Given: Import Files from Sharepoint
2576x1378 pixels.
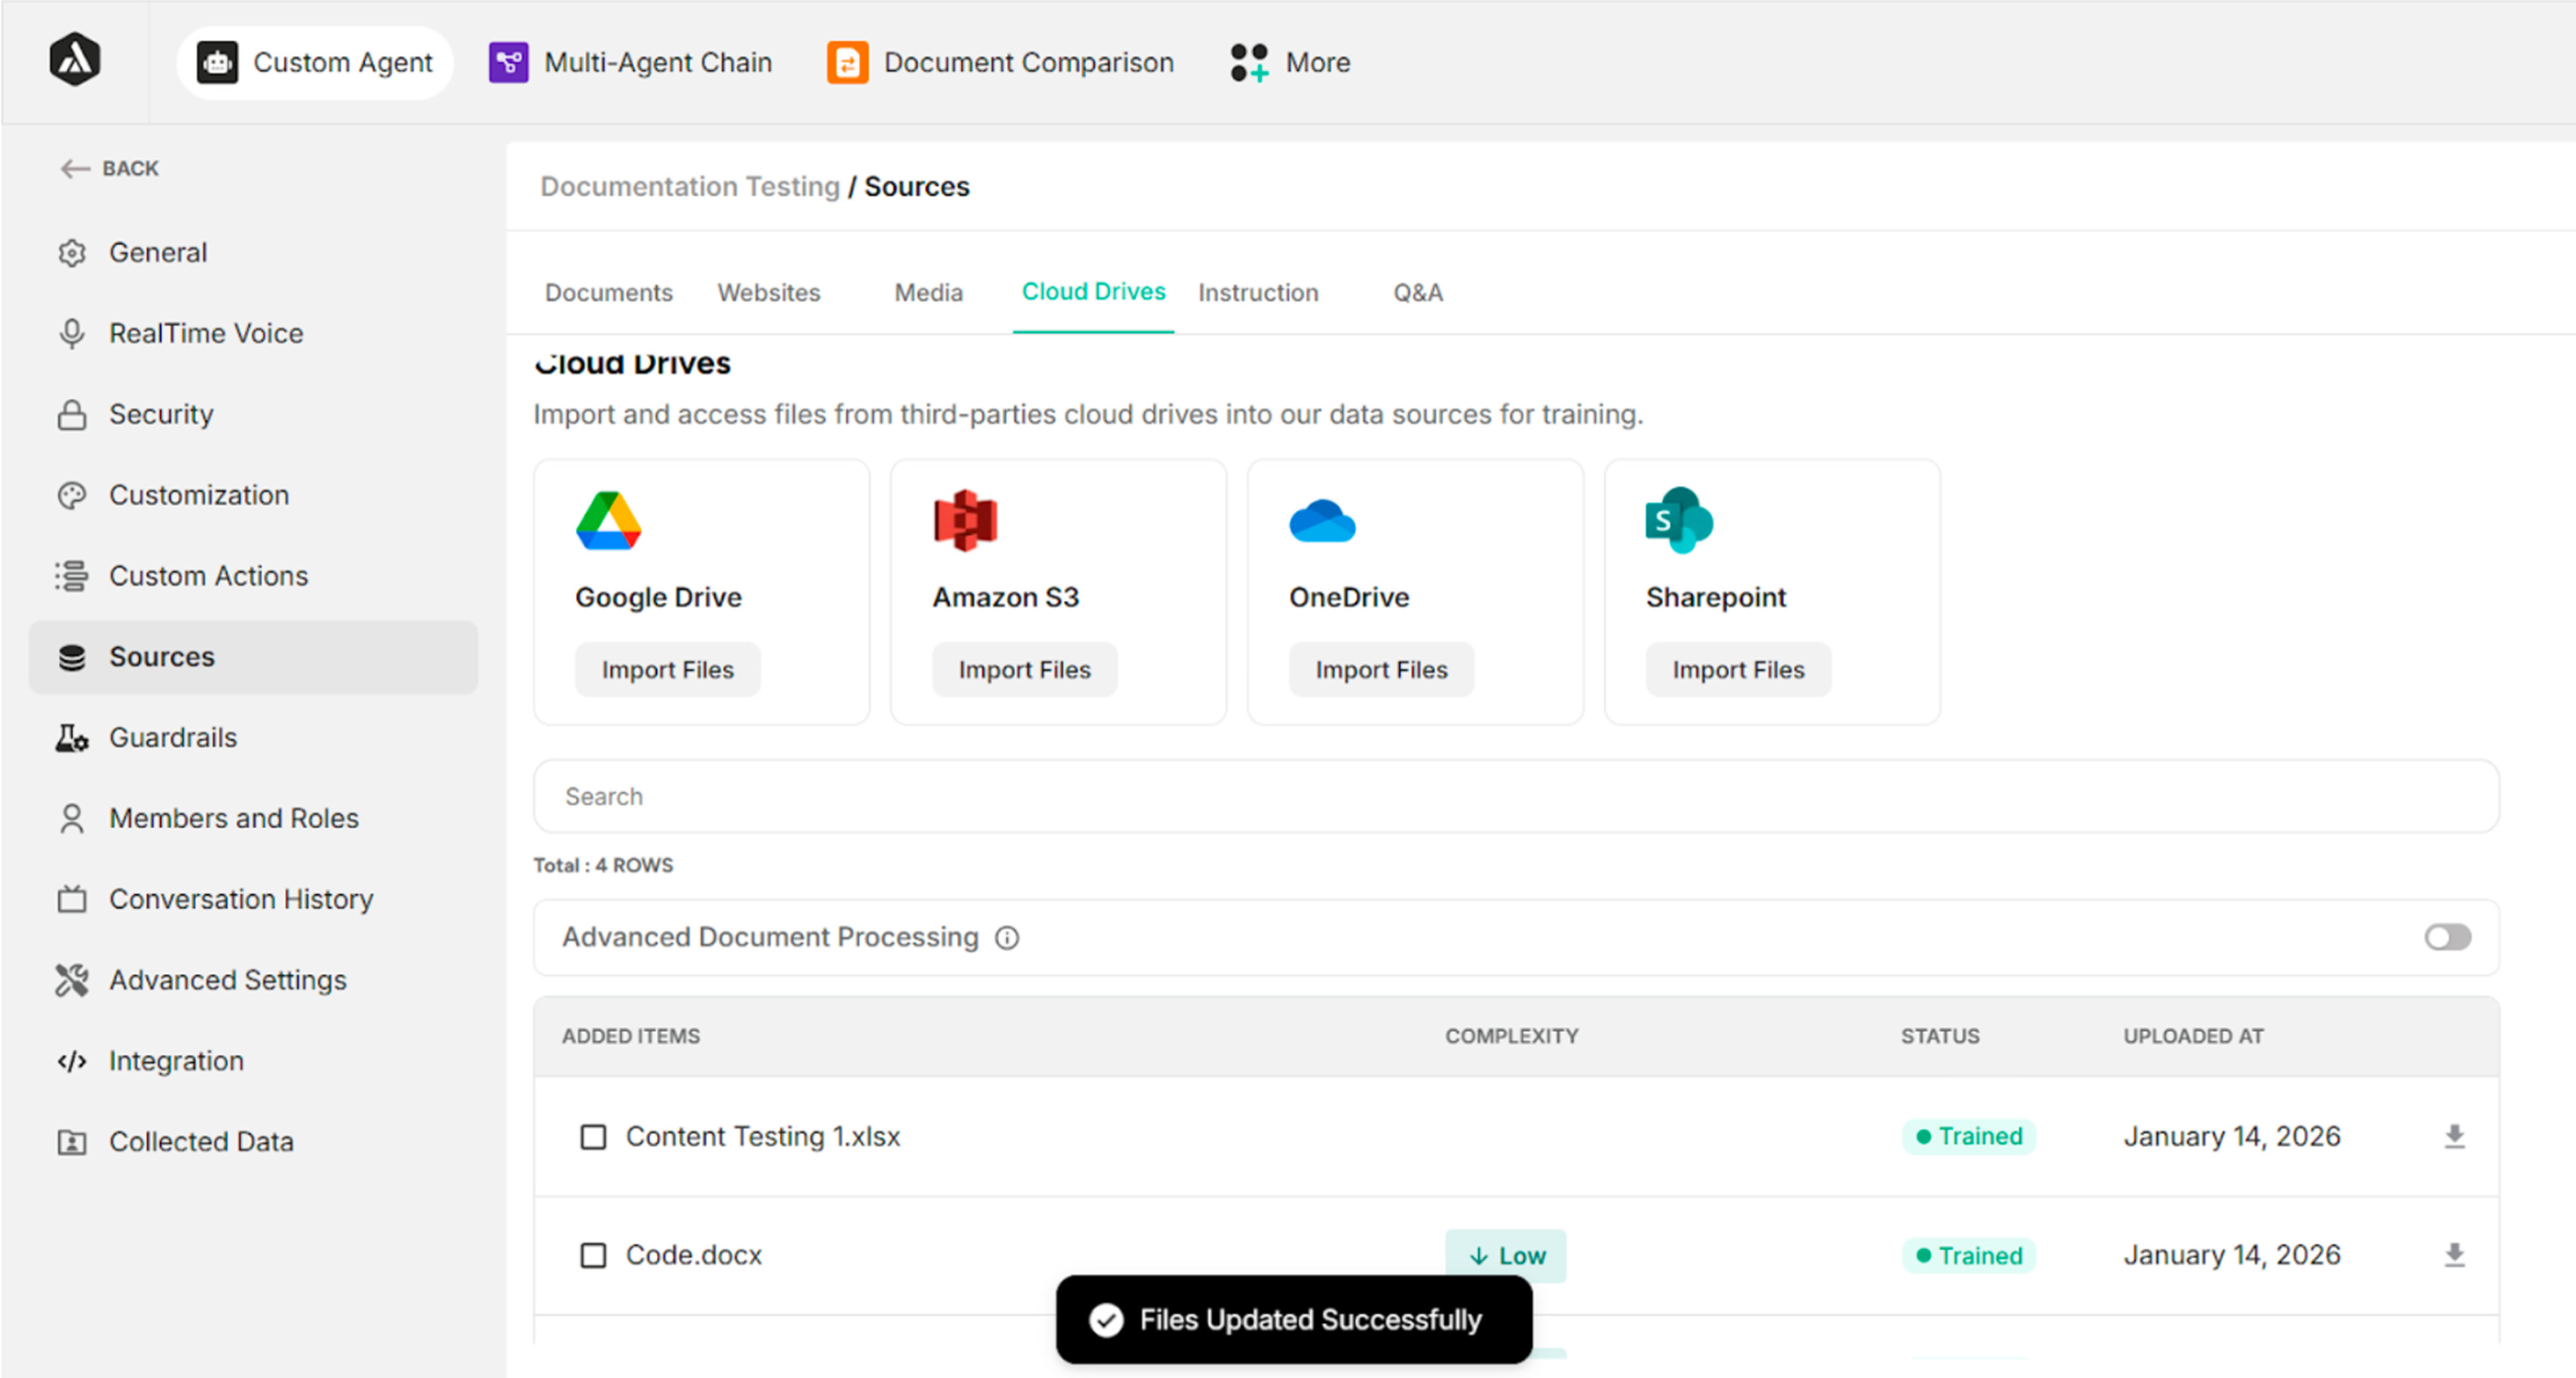Looking at the screenshot, I should pos(1738,669).
